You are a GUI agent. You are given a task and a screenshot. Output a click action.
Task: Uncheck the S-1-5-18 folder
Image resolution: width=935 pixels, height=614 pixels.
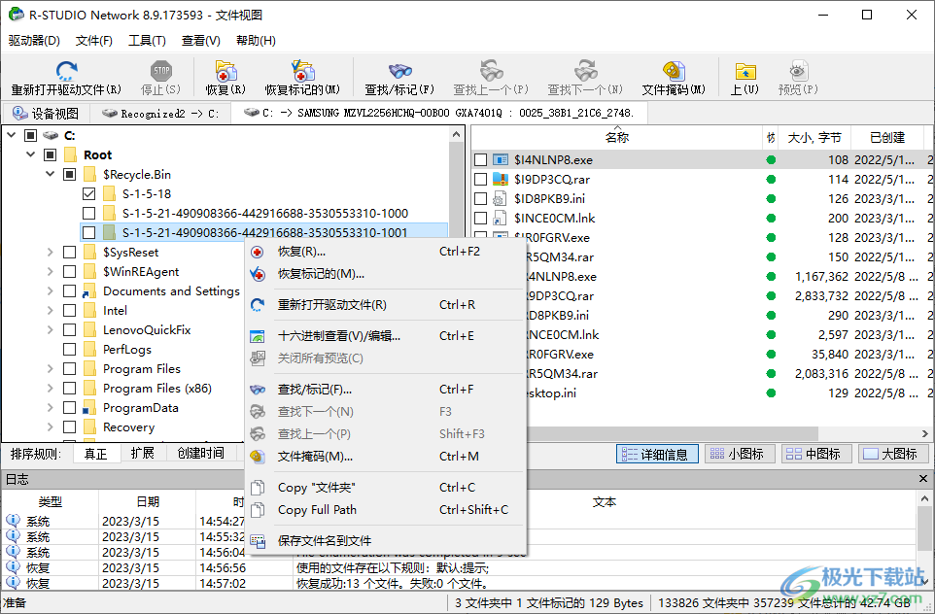(89, 193)
